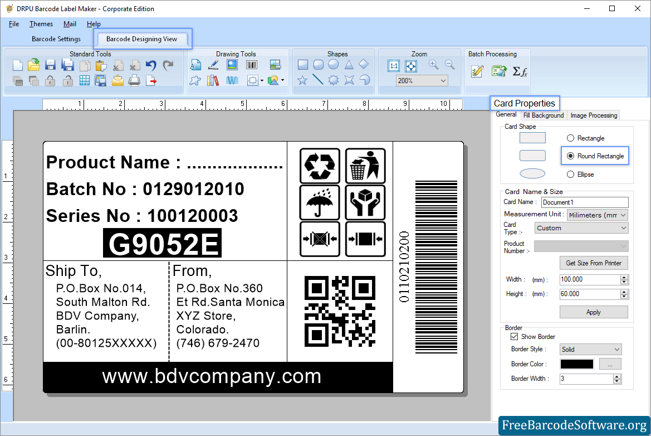The width and height of the screenshot is (651, 436).
Task: Open the Border Style Solid dropdown
Action: [591, 349]
